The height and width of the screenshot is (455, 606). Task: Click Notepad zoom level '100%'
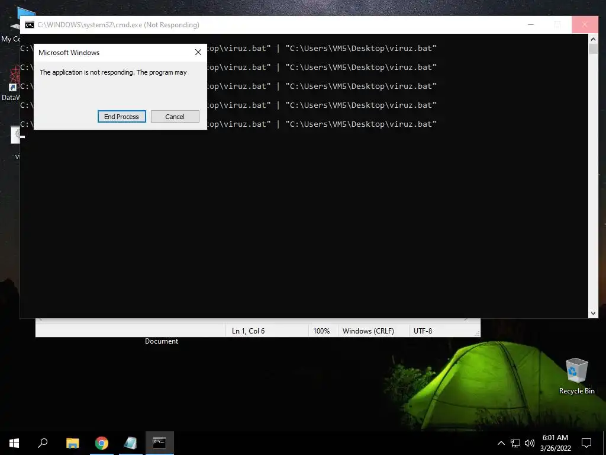coord(321,331)
